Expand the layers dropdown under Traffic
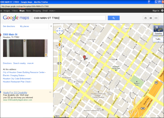Viewport: 164px width, 118px height. [x=158, y=42]
